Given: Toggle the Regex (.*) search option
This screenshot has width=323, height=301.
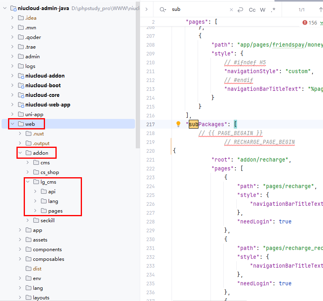Looking at the screenshot, I should [x=273, y=10].
